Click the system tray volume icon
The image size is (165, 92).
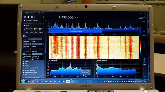pyautogui.click(x=140, y=81)
